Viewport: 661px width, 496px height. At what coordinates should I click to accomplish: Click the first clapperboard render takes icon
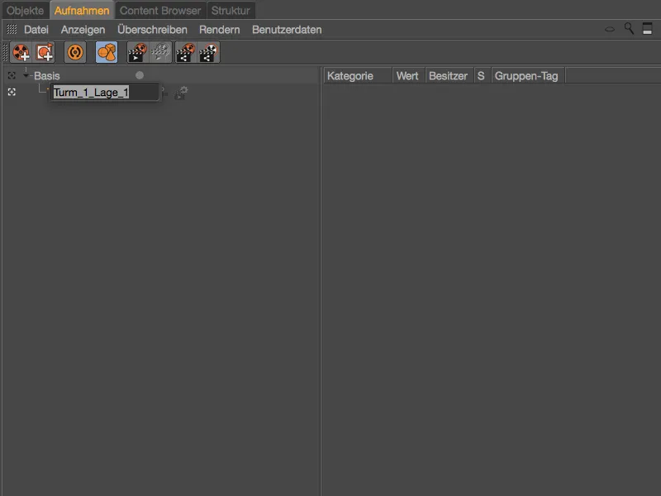(x=137, y=52)
